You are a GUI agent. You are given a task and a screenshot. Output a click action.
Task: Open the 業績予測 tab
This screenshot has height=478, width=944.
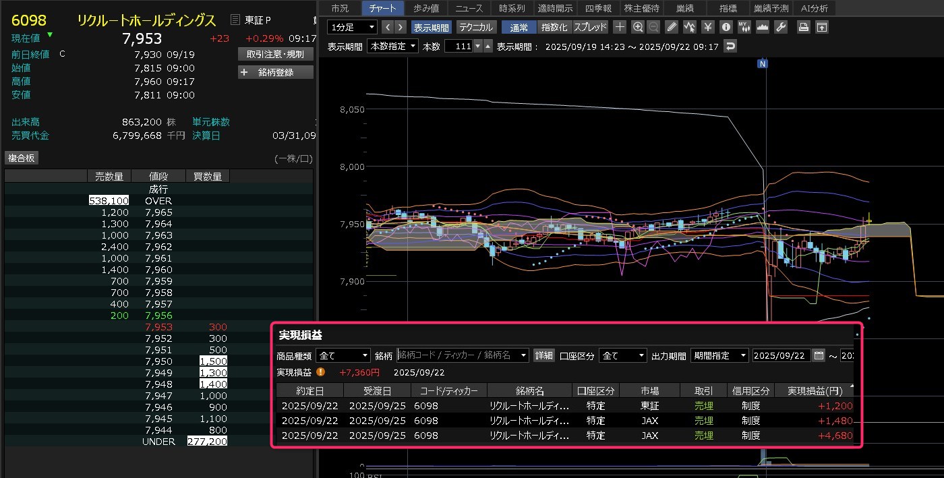click(x=771, y=8)
